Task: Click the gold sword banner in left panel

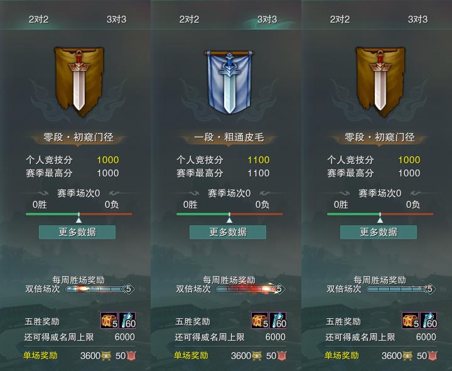Action: tap(79, 82)
